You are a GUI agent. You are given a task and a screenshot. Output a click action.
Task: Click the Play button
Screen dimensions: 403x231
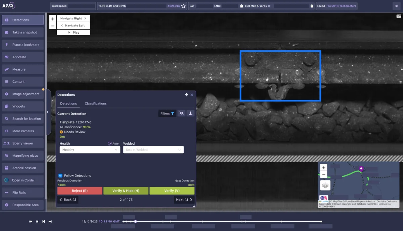pyautogui.click(x=73, y=32)
